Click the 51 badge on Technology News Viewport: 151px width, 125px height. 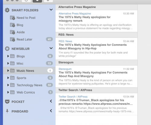click(50, 85)
